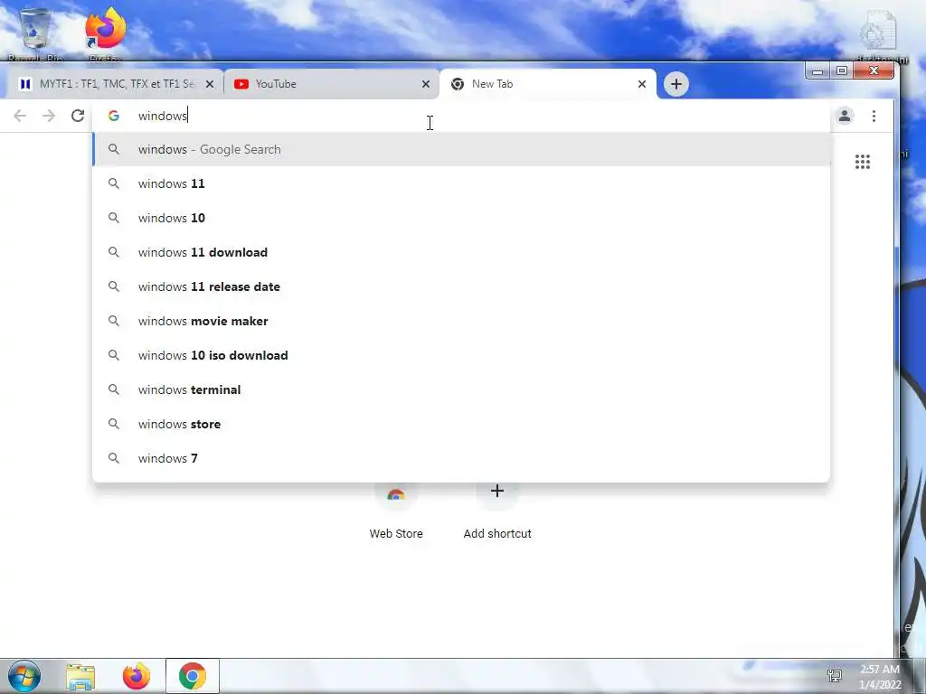
Task: Select the 'windows 11' suggestion
Action: point(461,183)
